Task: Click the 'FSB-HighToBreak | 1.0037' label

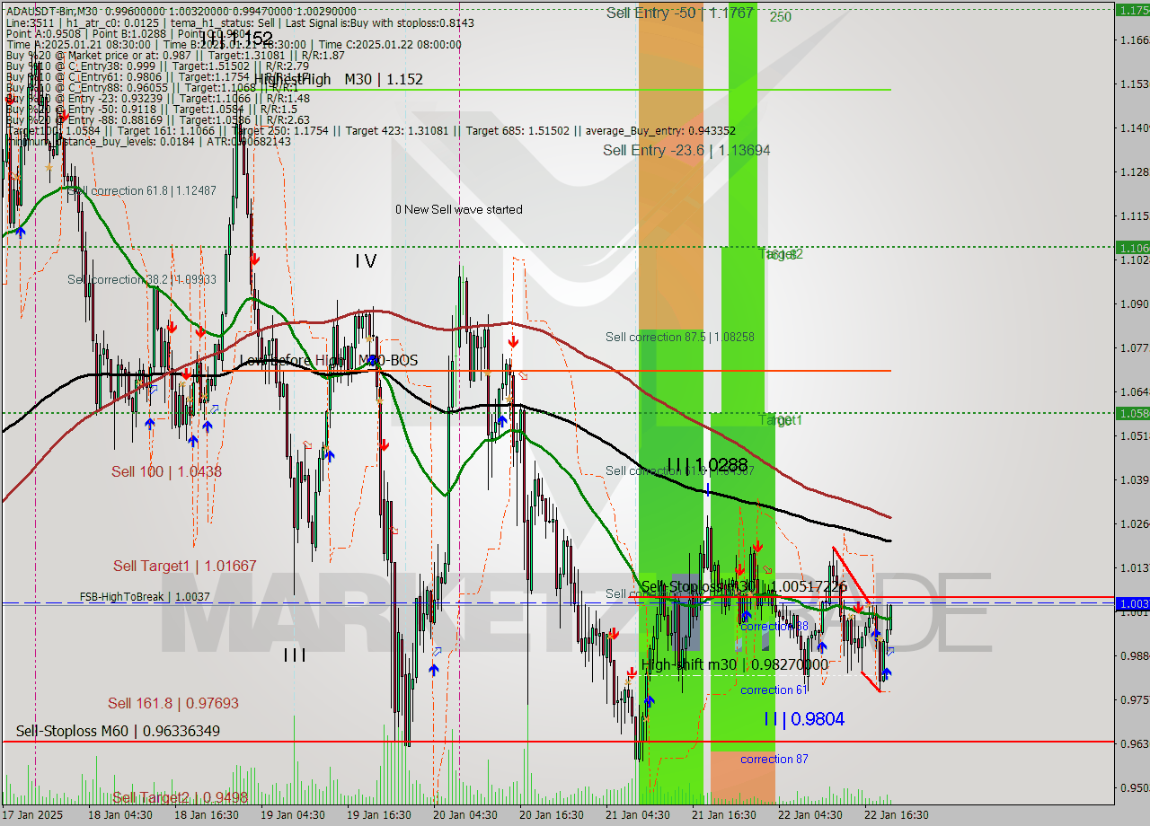Action: click(x=145, y=596)
